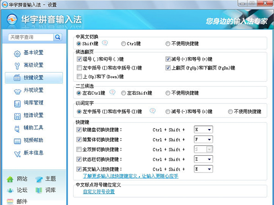Click the search magnifier icon button
Screen dimensions: 274x205
click(x=58, y=37)
